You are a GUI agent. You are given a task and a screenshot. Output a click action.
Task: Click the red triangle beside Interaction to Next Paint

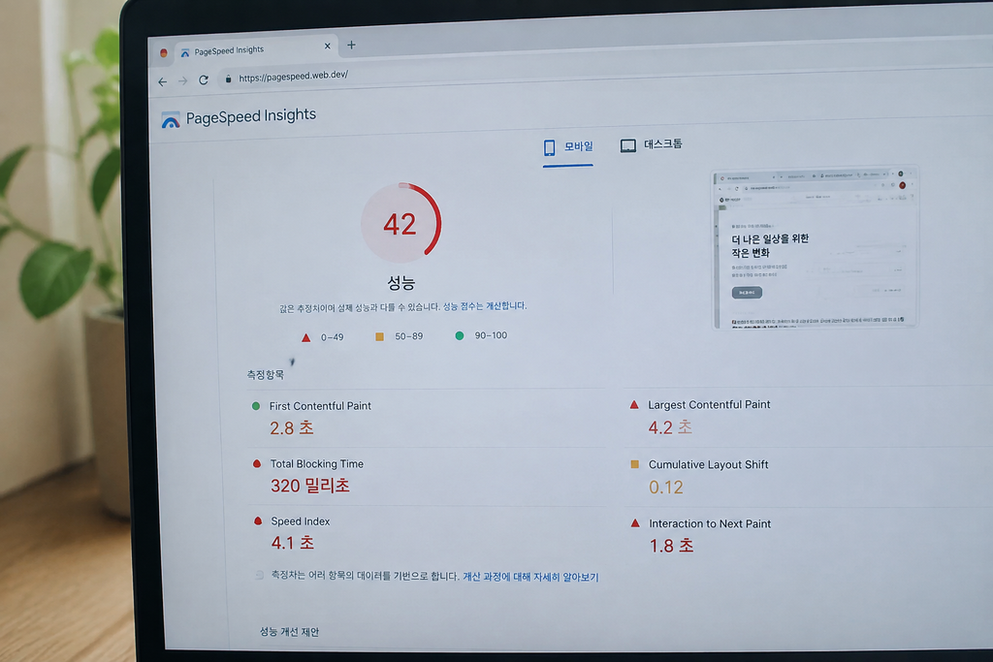(x=635, y=523)
